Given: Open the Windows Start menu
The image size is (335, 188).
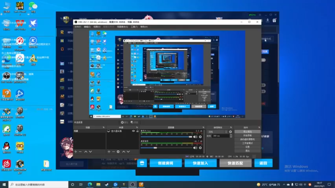Looking at the screenshot, I should coord(4,184).
